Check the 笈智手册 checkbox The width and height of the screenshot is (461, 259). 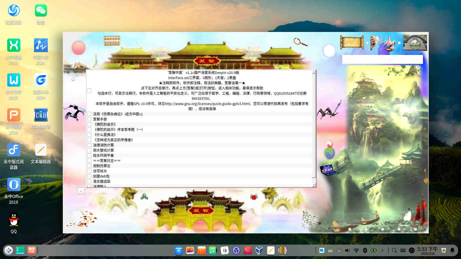click(89, 119)
